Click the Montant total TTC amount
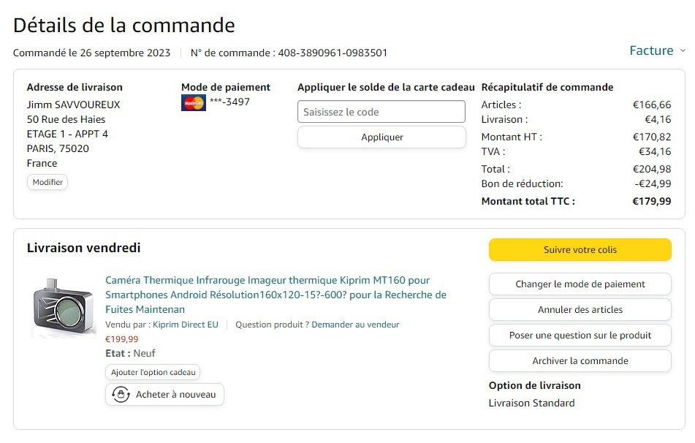The width and height of the screenshot is (695, 443). (651, 201)
